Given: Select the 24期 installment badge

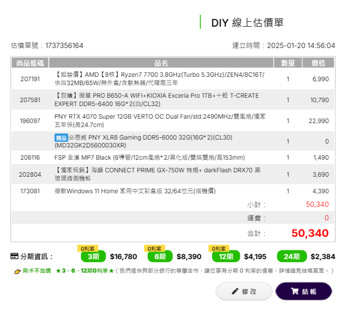Looking at the screenshot, I should (x=292, y=256).
